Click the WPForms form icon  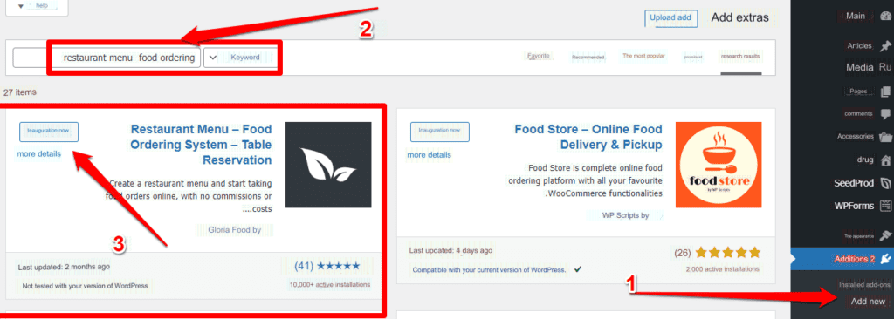tap(885, 206)
